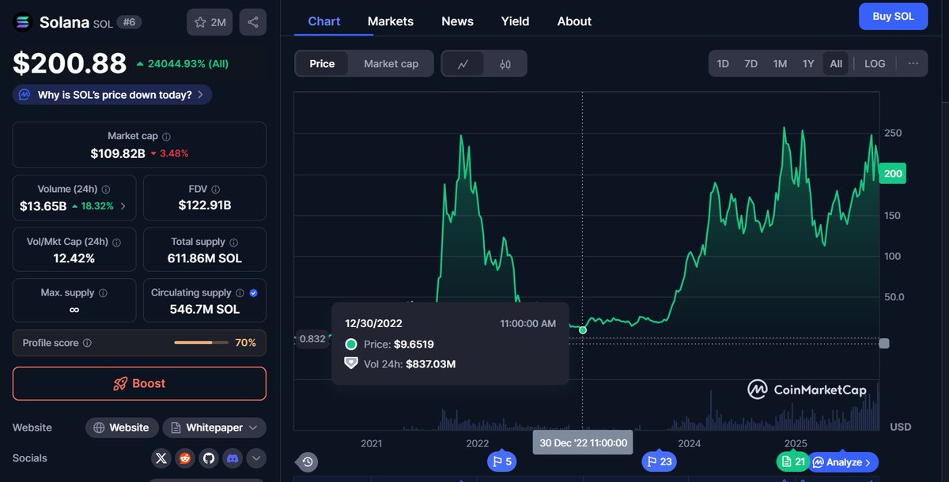Open the About tab
Image resolution: width=949 pixels, height=482 pixels.
(x=574, y=21)
